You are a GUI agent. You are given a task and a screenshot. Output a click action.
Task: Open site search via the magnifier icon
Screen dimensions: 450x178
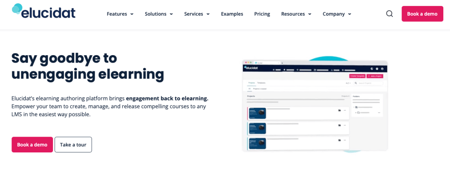point(389,14)
